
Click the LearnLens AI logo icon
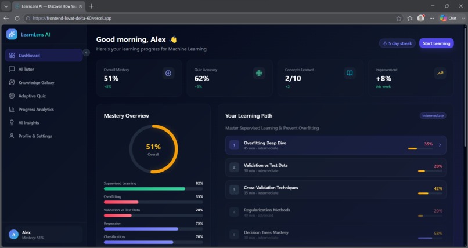pos(12,34)
